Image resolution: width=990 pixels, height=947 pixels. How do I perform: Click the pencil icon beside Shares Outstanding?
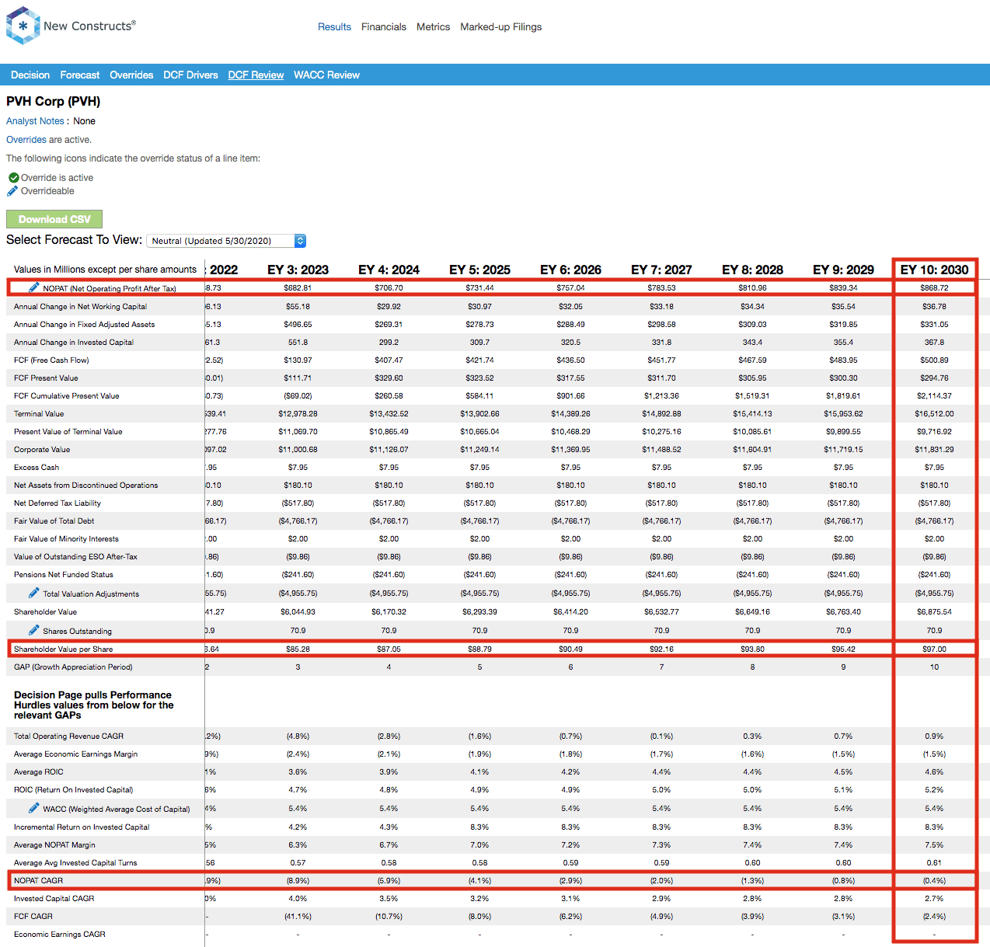click(x=33, y=630)
